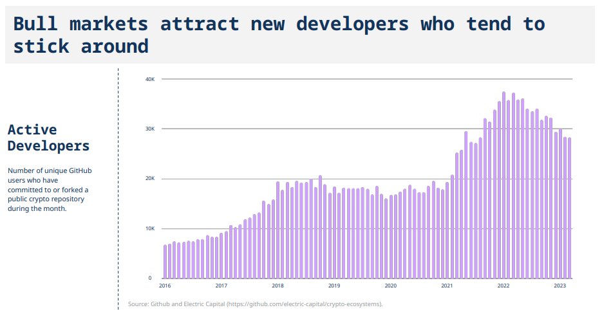Select the 2020 x-axis year label
602x310 pixels.
click(x=390, y=286)
